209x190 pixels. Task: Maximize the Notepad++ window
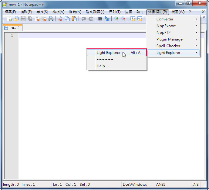(x=188, y=3)
